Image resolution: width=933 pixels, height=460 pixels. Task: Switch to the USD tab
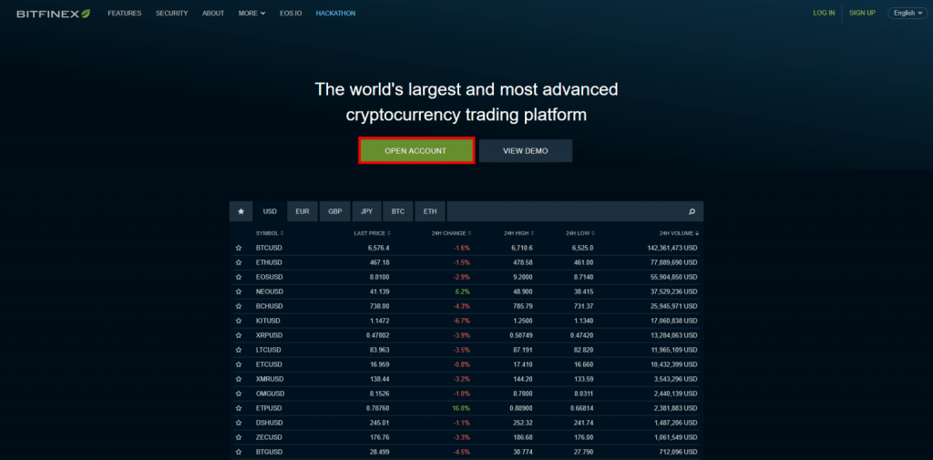pos(270,211)
